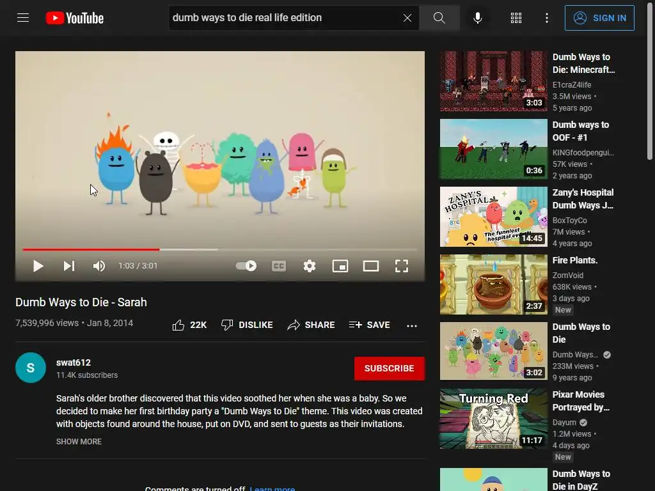Viewport: 655px width, 491px height.
Task: Click 7,539,996 views text
Action: coord(47,323)
